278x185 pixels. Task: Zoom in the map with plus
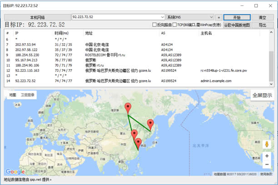[267, 156]
